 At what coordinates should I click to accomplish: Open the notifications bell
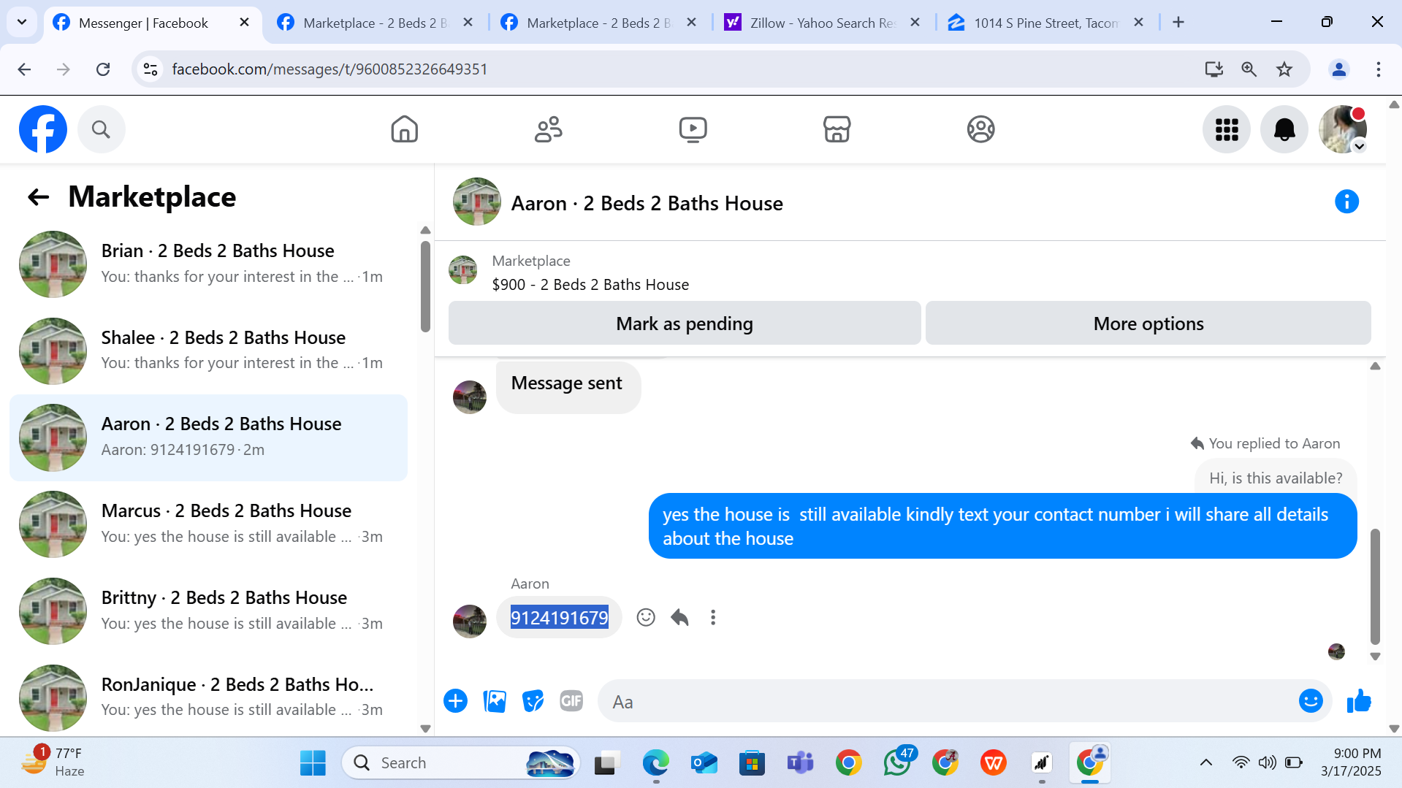coord(1284,129)
